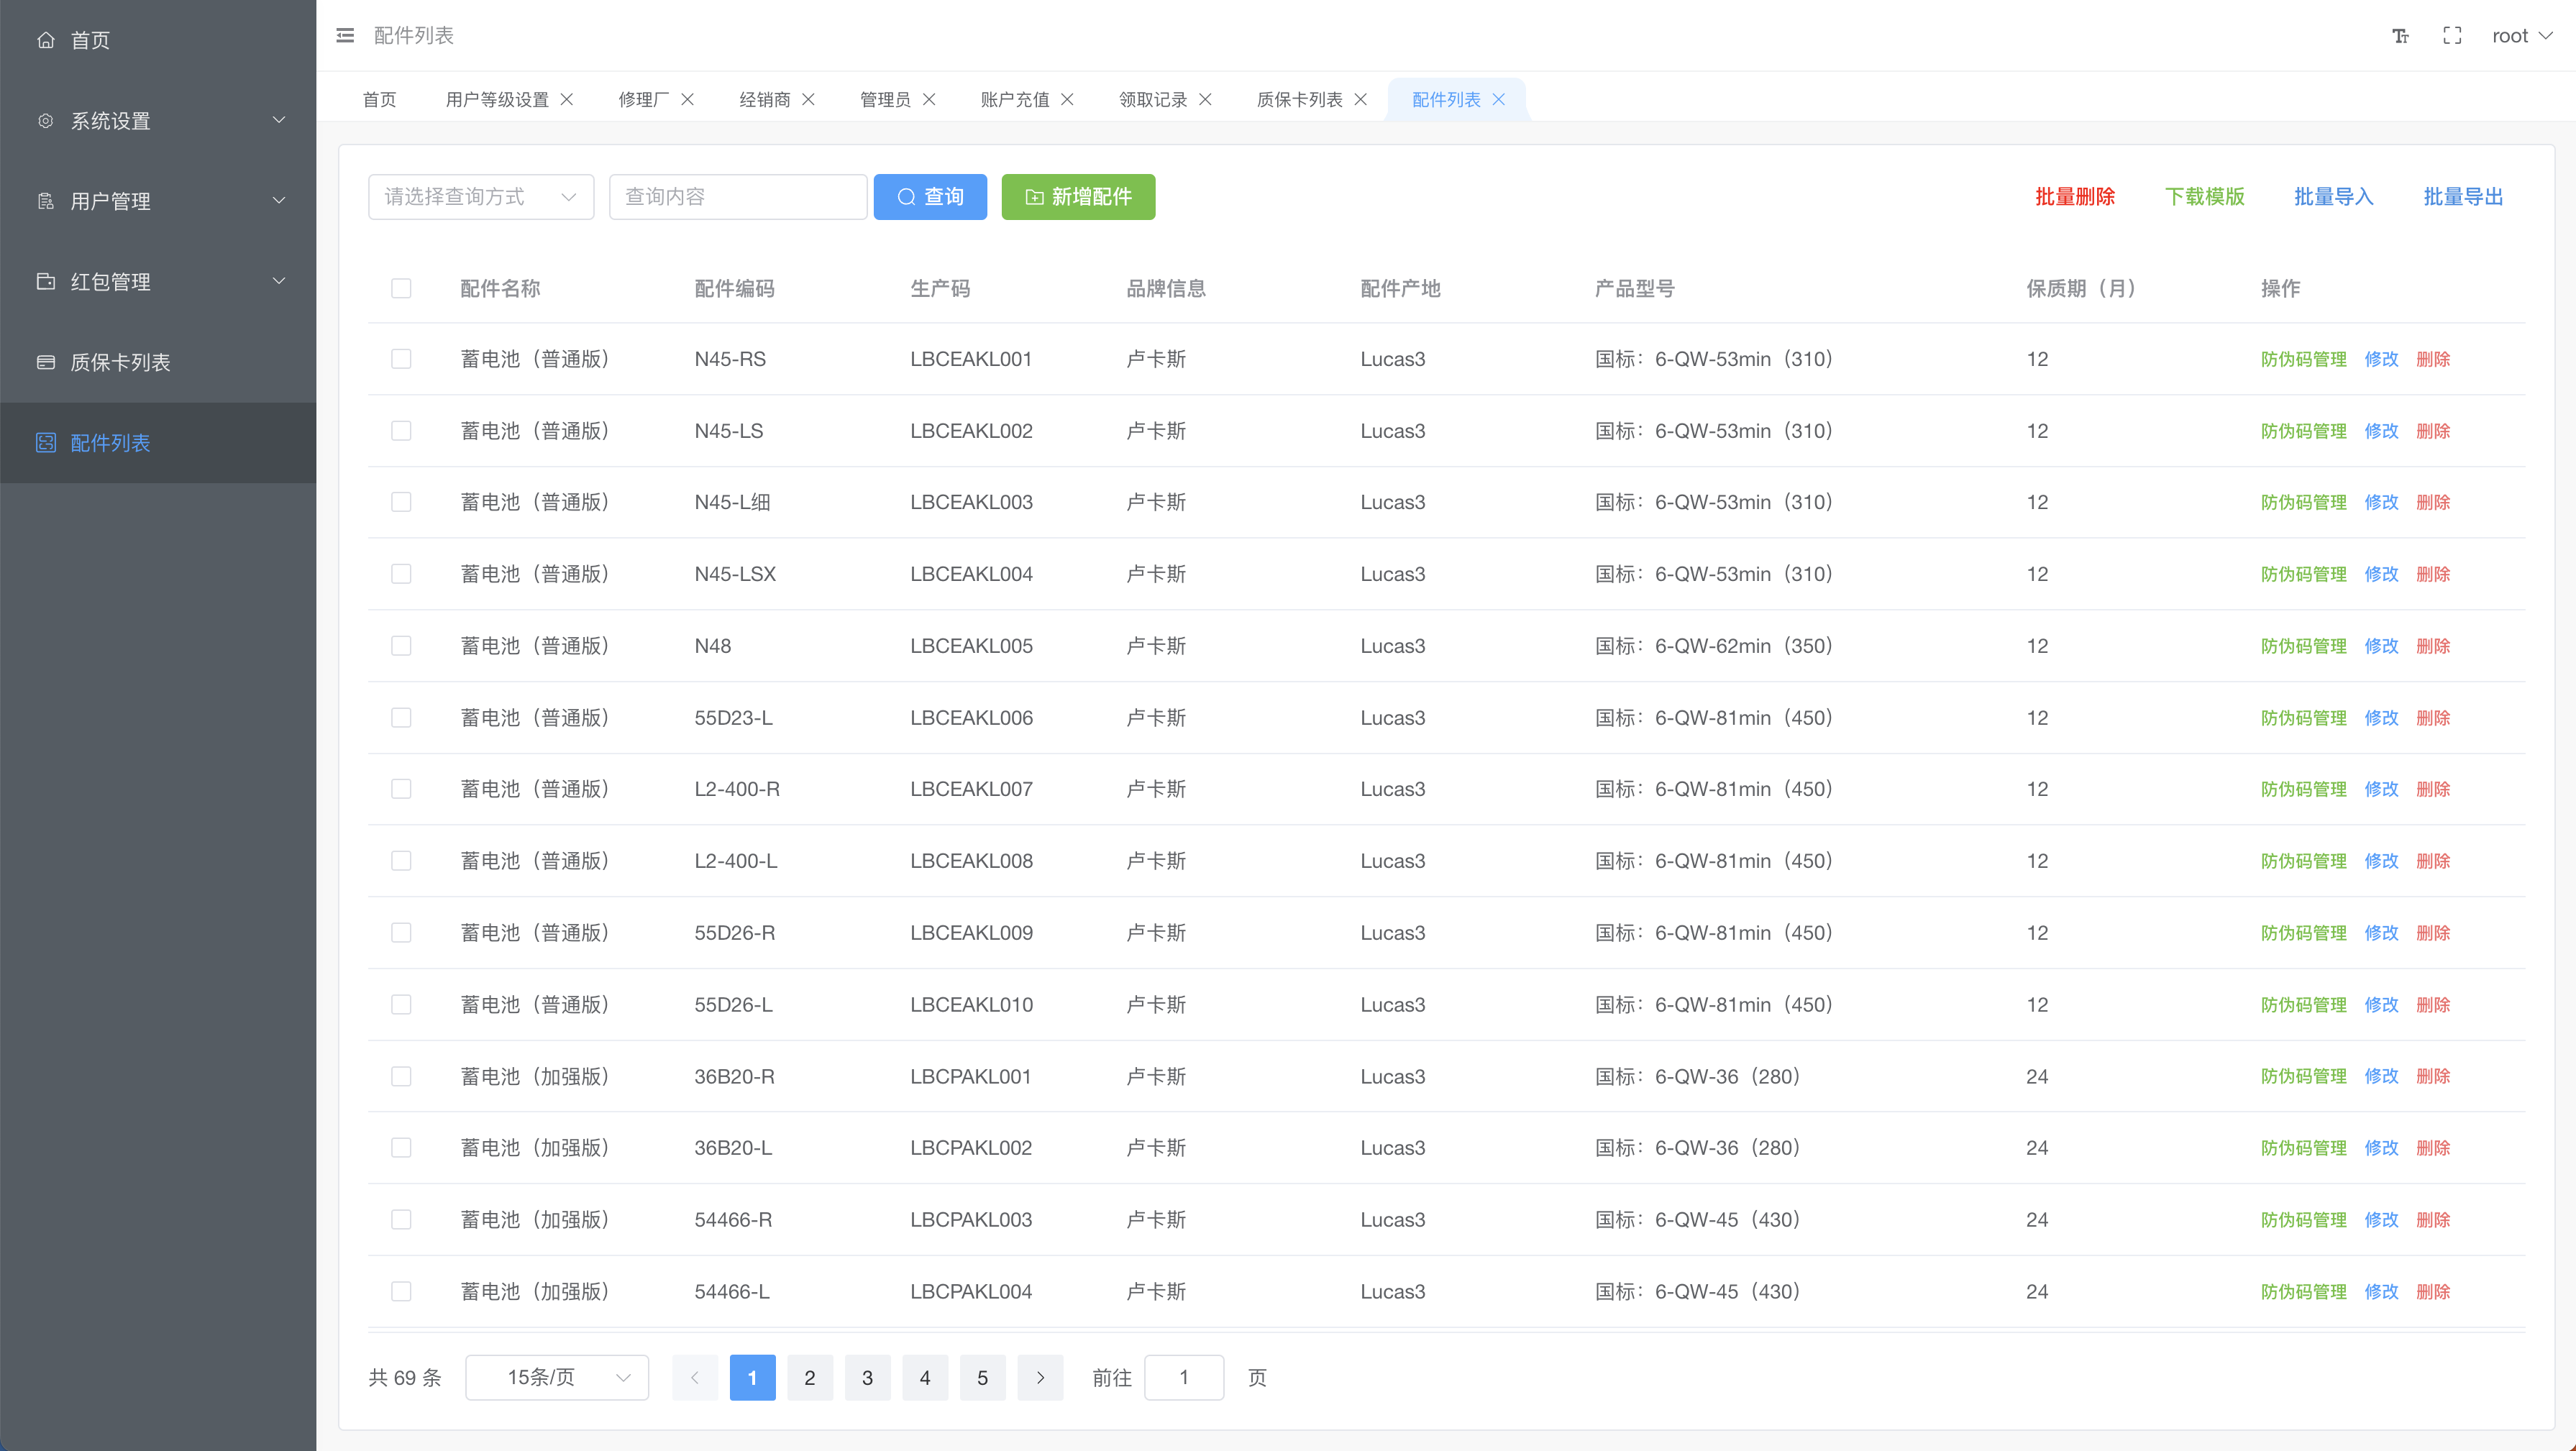Close the 管理员 tab

pyautogui.click(x=929, y=99)
